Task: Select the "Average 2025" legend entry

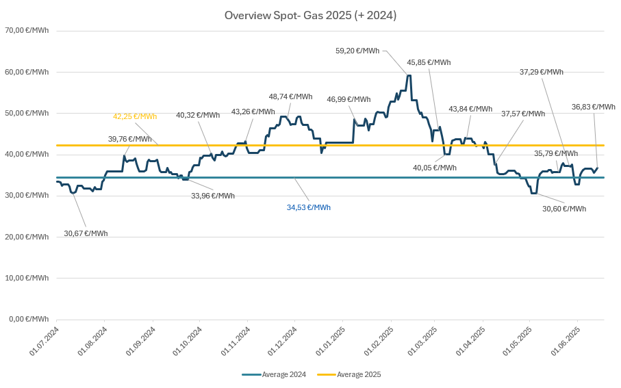Action: click(x=358, y=374)
